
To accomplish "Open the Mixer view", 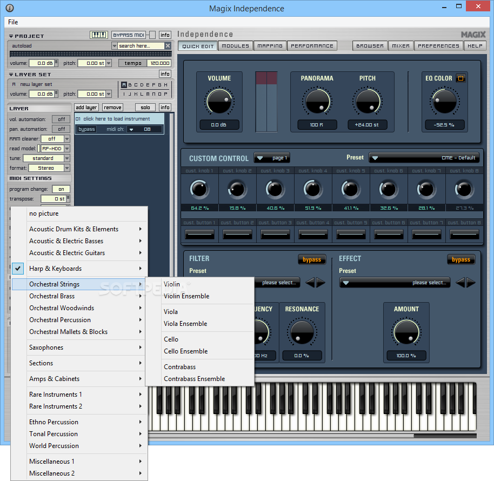I will pos(400,46).
